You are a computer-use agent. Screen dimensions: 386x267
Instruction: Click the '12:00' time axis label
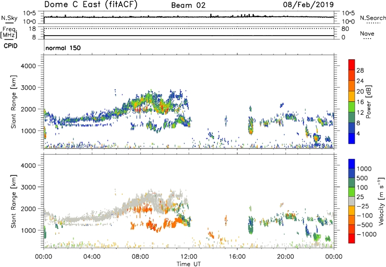click(x=189, y=257)
